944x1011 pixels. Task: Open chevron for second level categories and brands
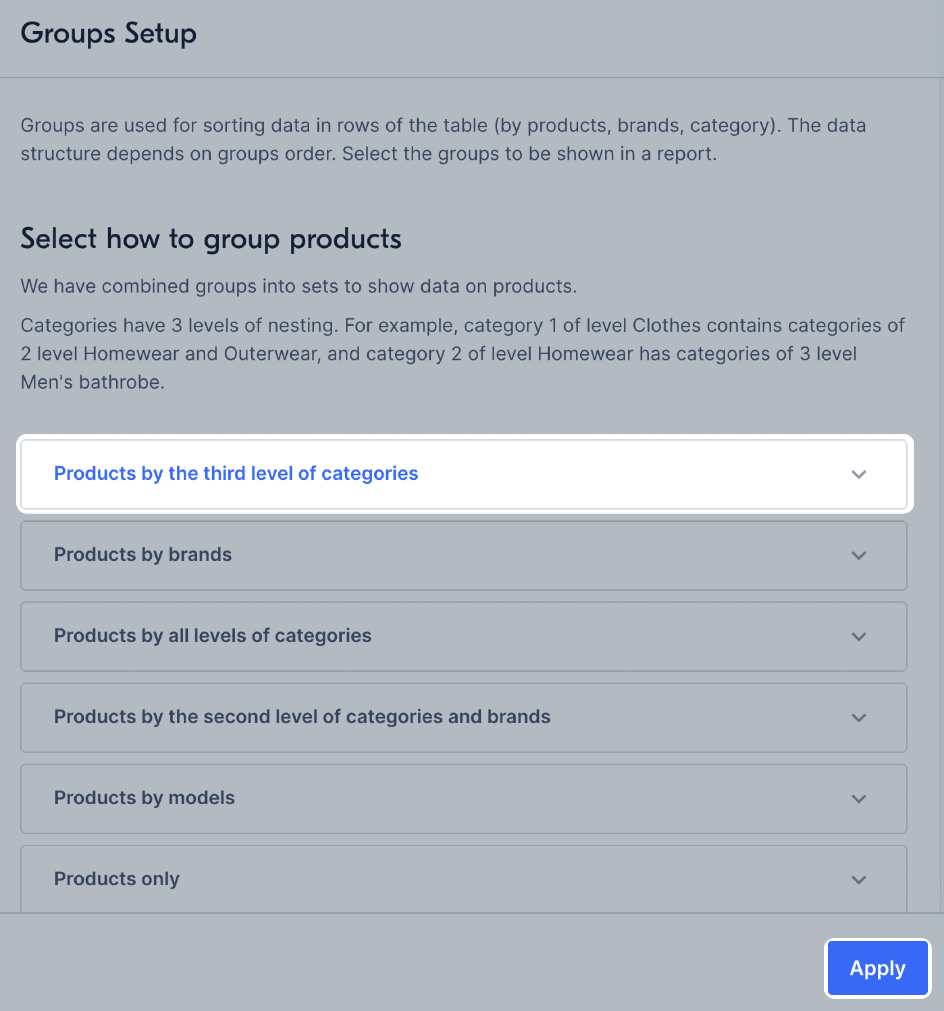click(858, 718)
